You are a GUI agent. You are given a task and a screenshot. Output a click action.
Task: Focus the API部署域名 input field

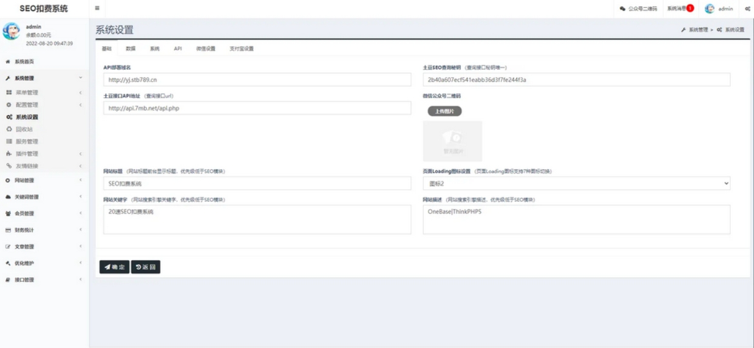257,79
